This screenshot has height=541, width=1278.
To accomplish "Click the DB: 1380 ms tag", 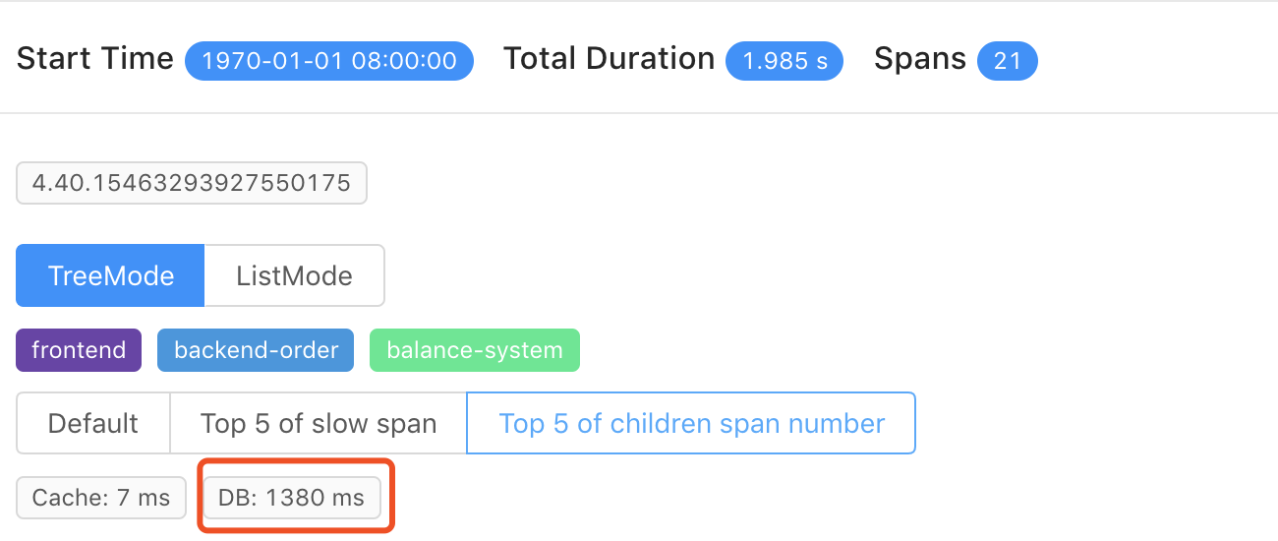I will [x=291, y=498].
